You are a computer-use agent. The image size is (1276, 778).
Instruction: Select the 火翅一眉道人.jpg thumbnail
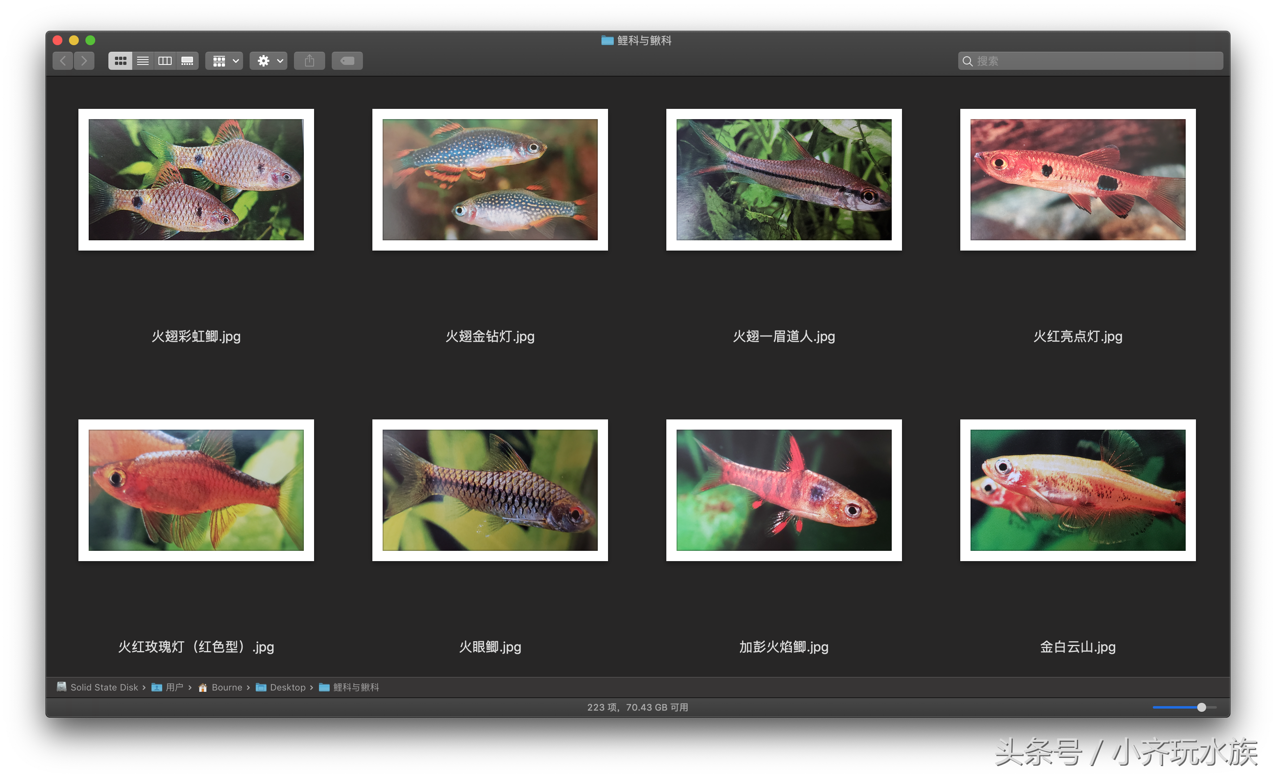[784, 180]
